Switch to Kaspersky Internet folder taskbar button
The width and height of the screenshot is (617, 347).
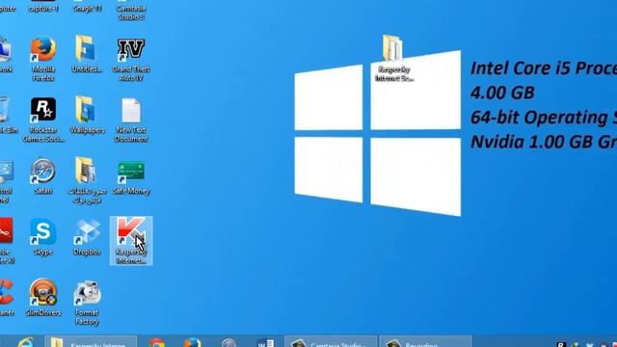click(x=91, y=341)
